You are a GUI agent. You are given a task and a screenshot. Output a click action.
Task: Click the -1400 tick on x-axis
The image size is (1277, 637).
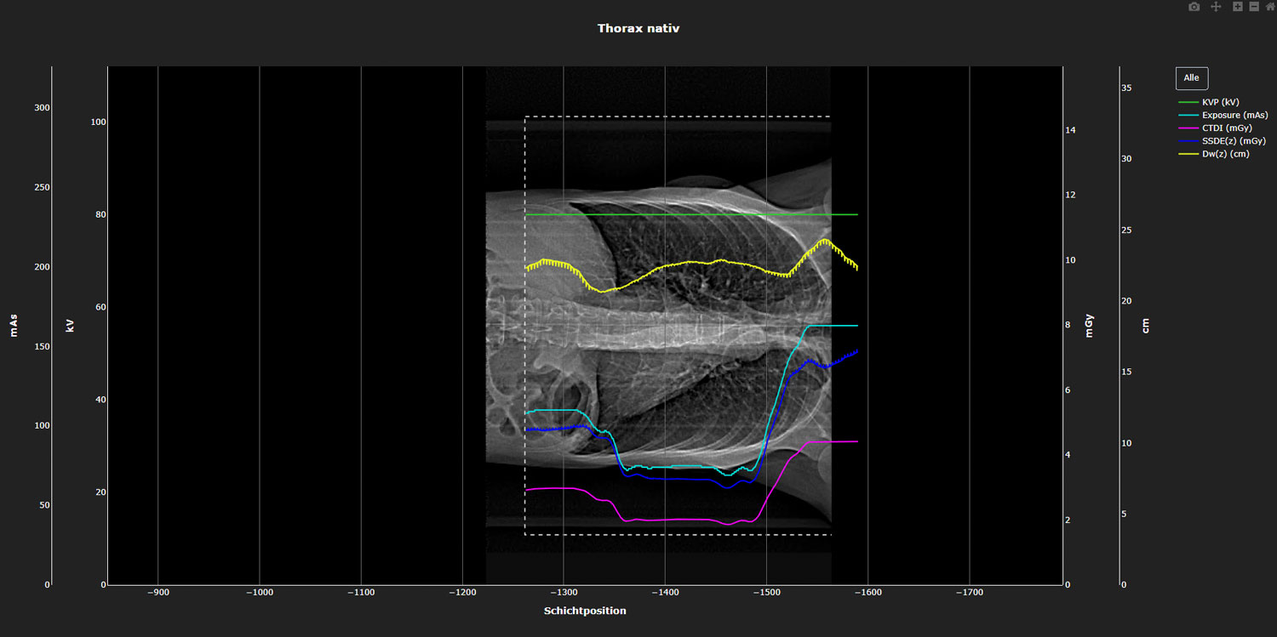[x=665, y=592]
